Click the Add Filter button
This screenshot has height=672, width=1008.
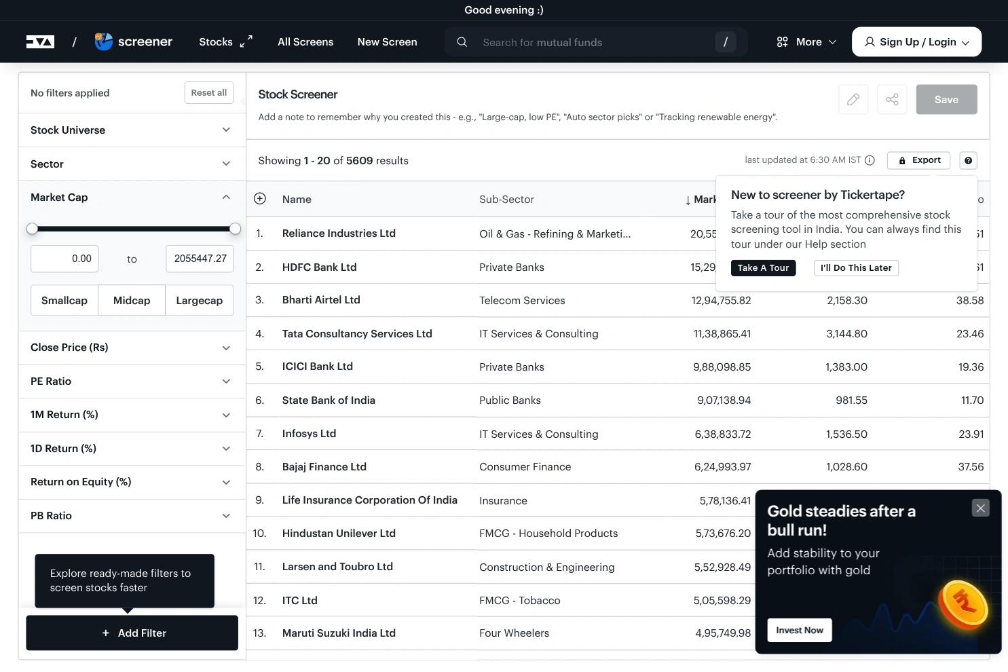(x=132, y=633)
